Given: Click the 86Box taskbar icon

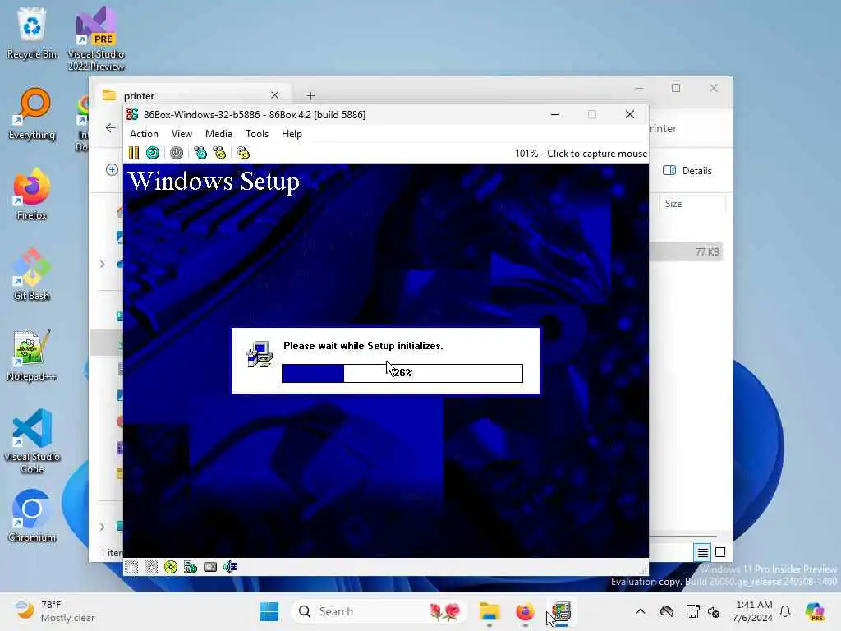Looking at the screenshot, I should [x=561, y=611].
